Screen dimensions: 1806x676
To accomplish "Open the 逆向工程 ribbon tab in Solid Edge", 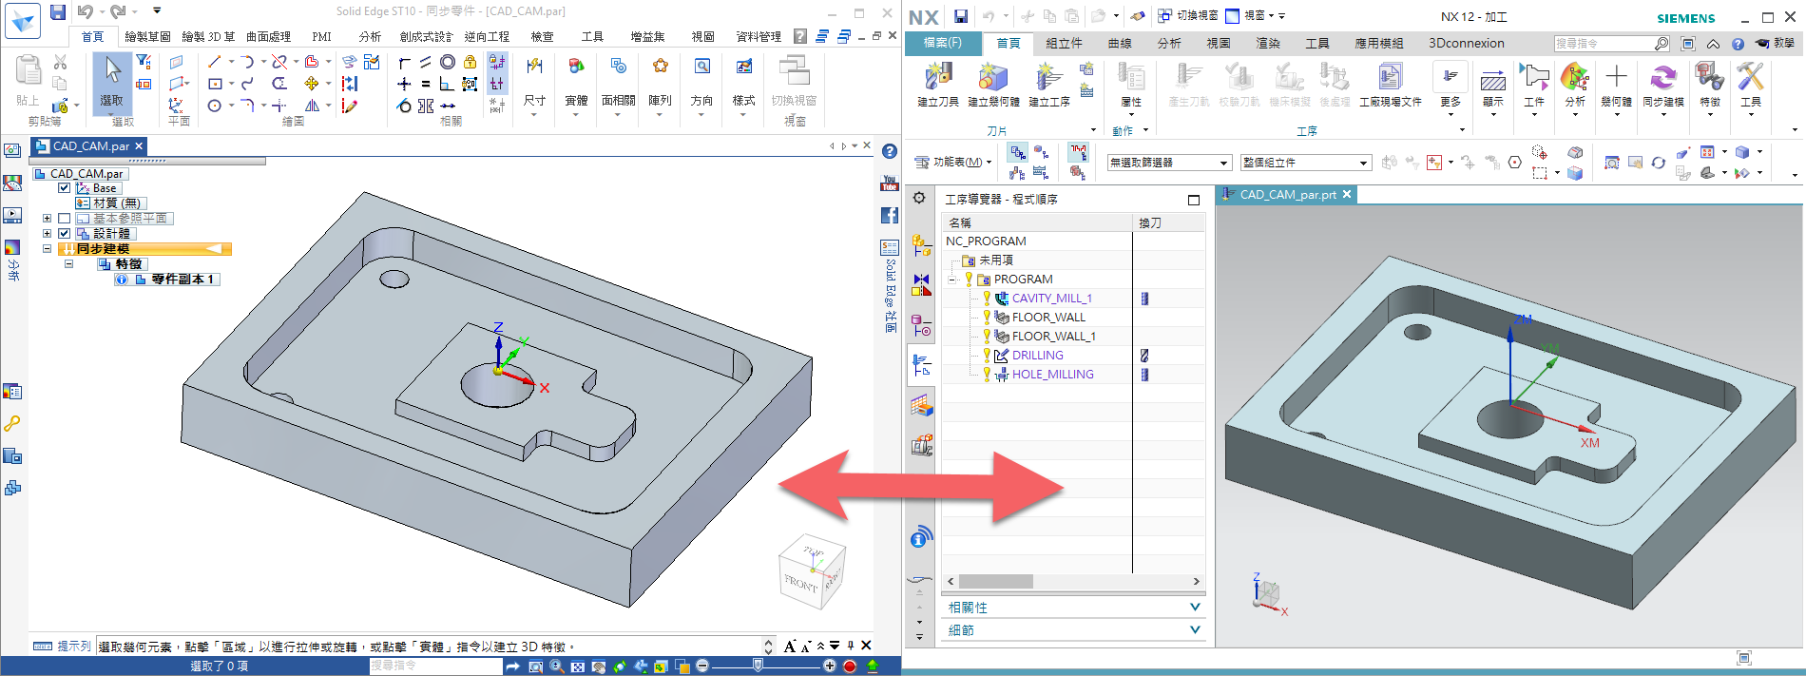I will pos(487,36).
